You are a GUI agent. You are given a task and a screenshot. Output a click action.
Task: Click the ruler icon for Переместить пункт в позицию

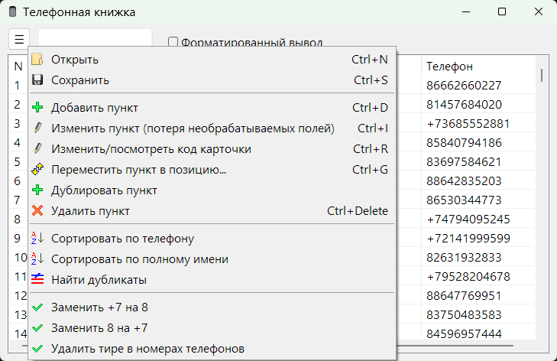pos(37,170)
